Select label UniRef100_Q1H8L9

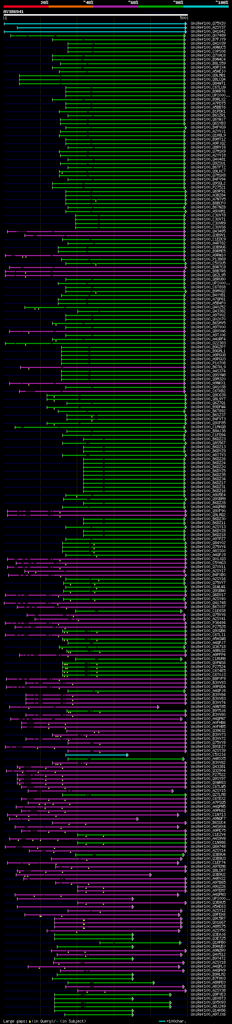pyautogui.click(x=208, y=135)
